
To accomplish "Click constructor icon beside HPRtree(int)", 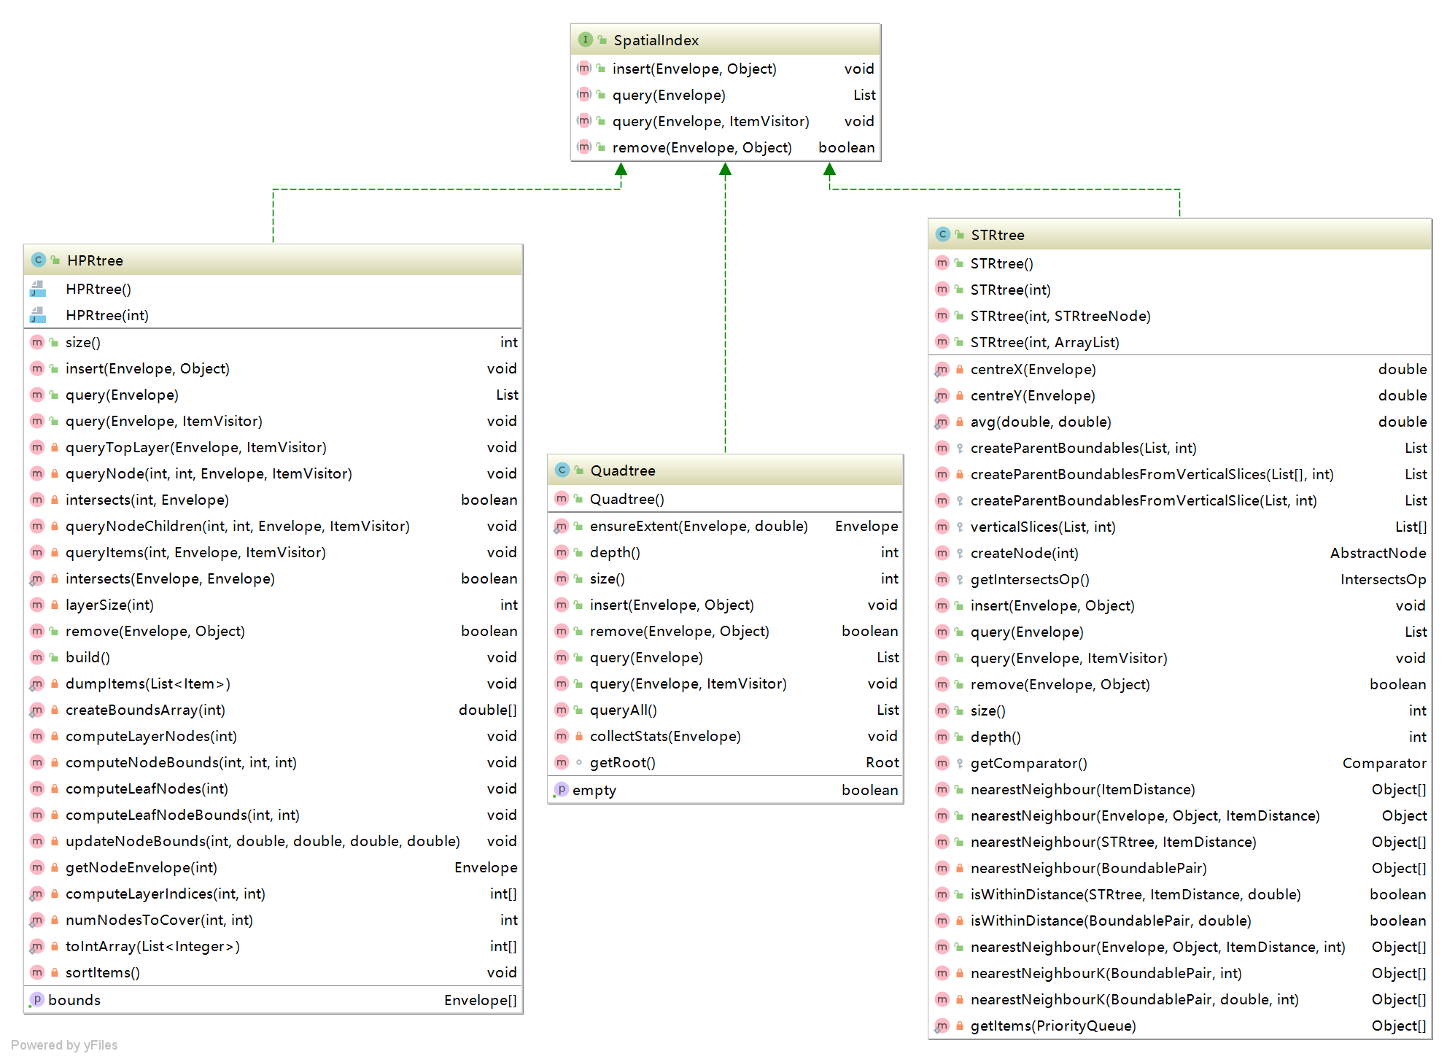I will pos(38,315).
